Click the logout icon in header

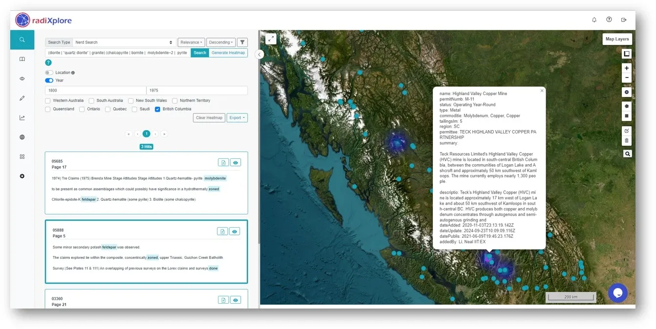624,20
